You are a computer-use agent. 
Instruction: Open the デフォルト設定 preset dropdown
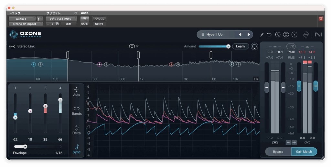point(61,19)
